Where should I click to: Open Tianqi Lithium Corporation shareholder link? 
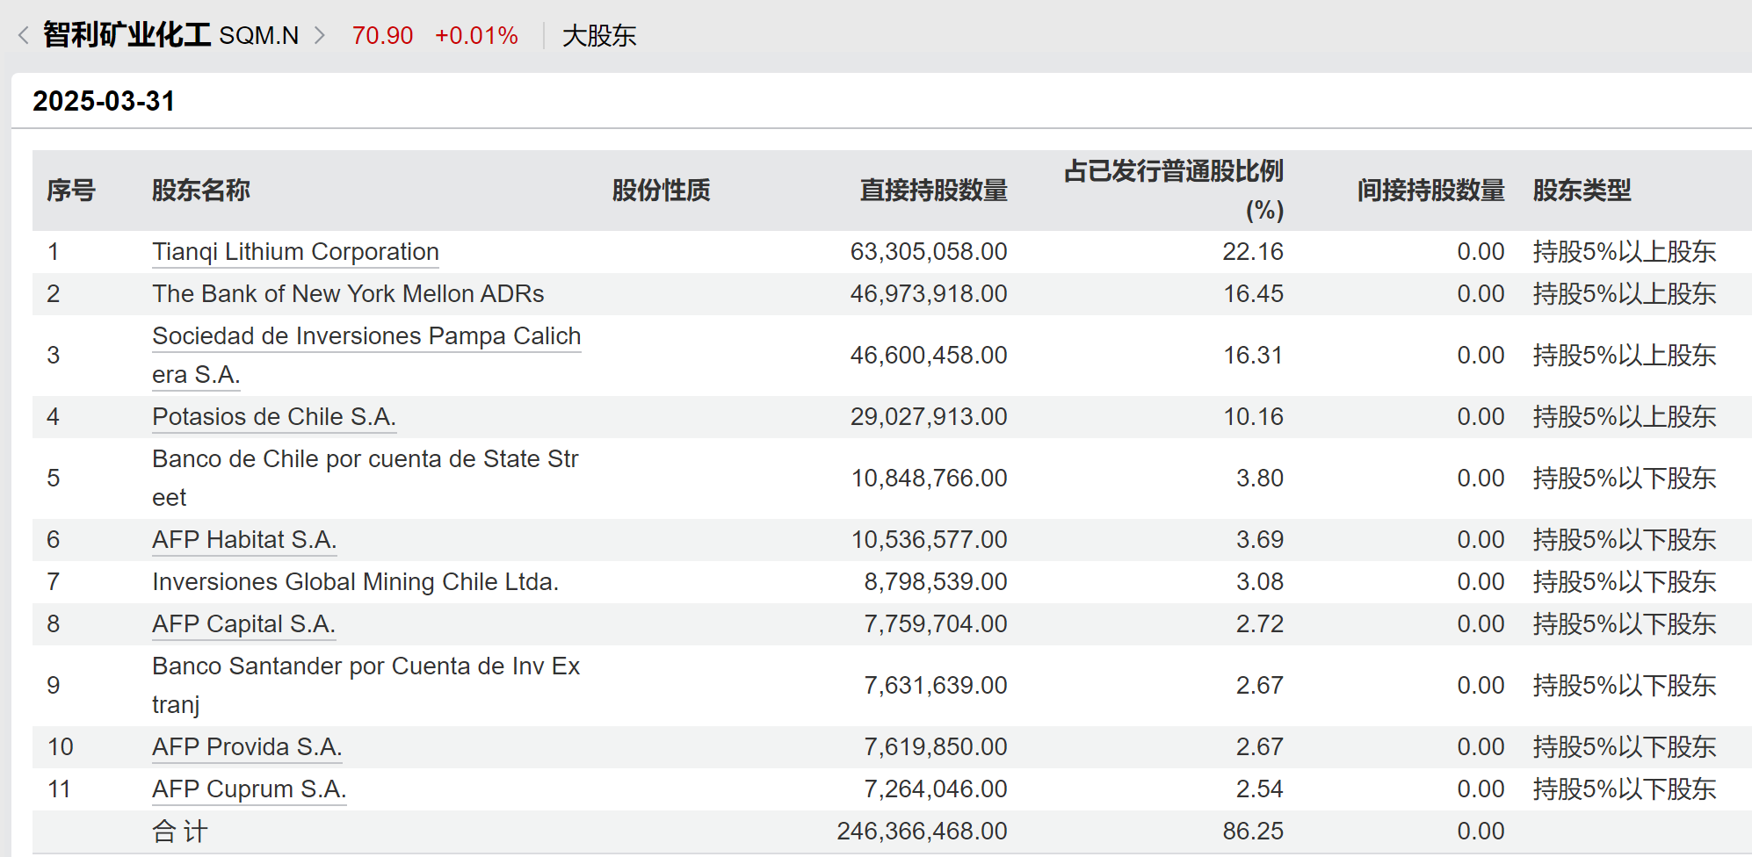tap(295, 252)
